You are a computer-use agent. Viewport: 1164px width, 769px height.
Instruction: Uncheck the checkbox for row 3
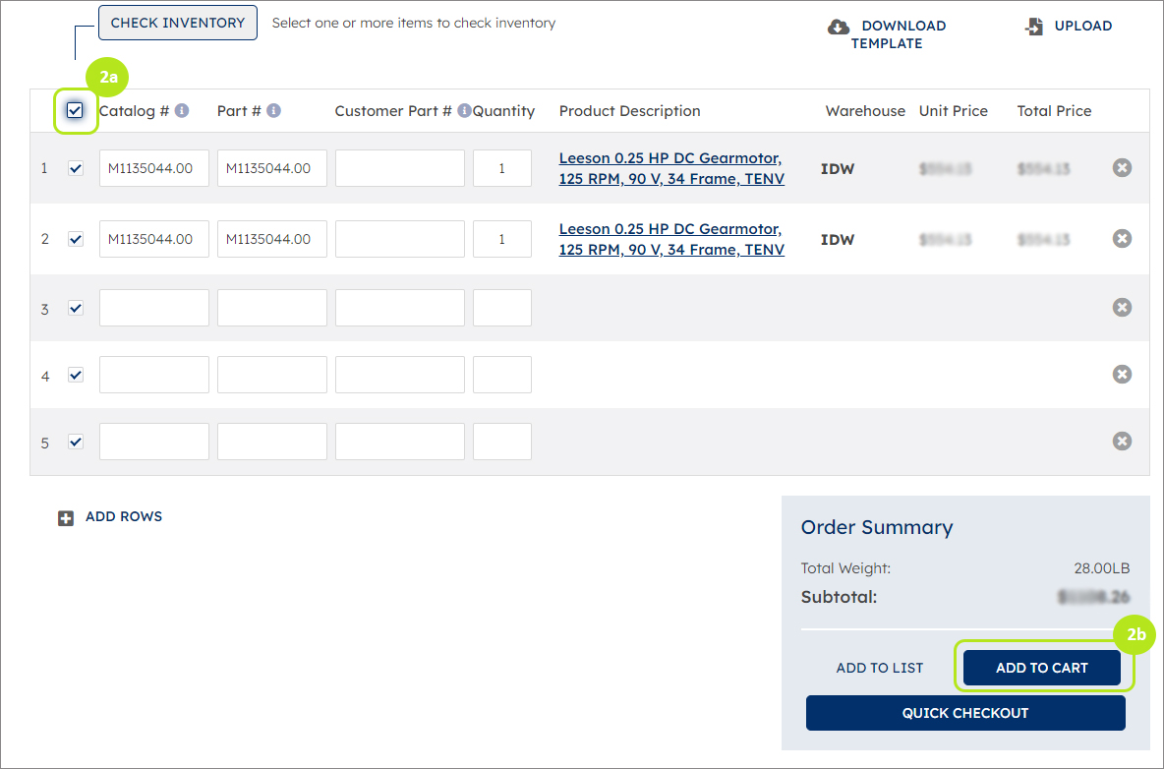76,308
